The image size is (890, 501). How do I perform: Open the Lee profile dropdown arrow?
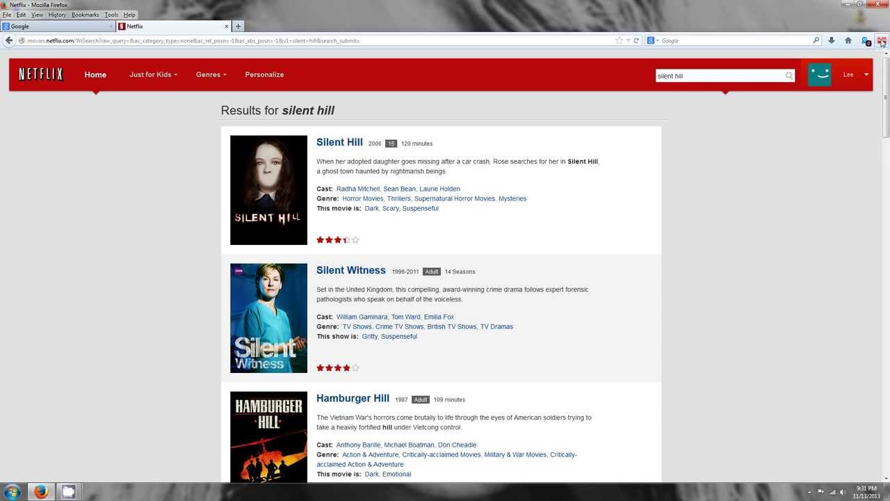(x=866, y=74)
